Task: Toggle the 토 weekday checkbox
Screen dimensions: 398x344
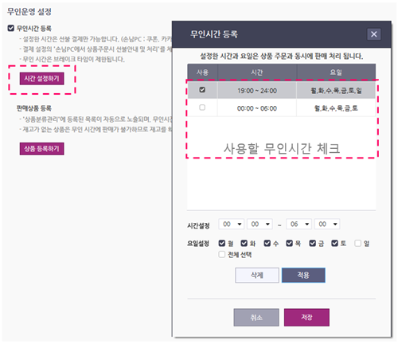Action: tap(334, 243)
